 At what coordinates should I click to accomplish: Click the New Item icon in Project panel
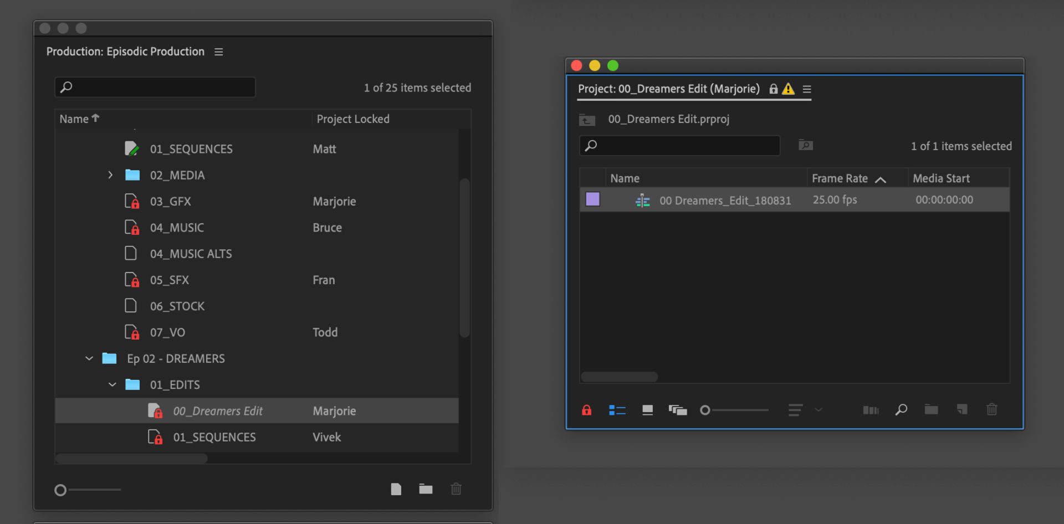click(x=962, y=410)
